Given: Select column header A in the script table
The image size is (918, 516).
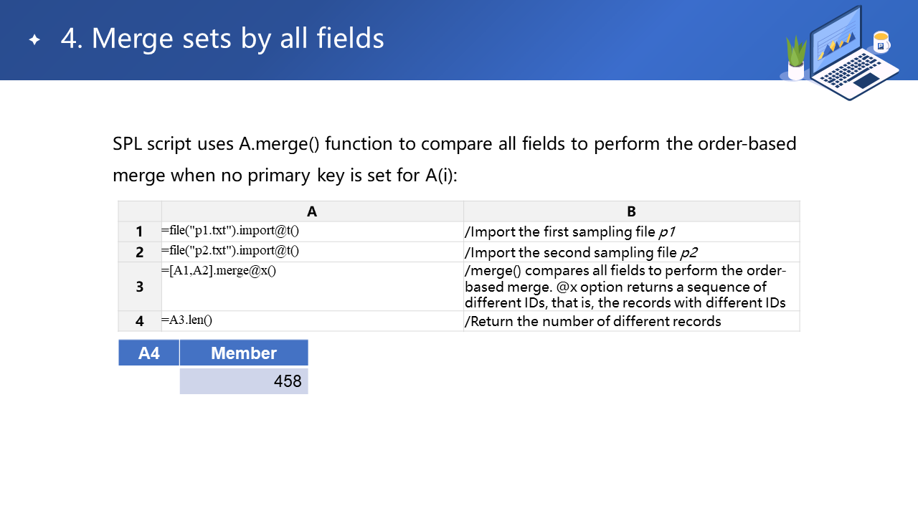Looking at the screenshot, I should click(312, 211).
